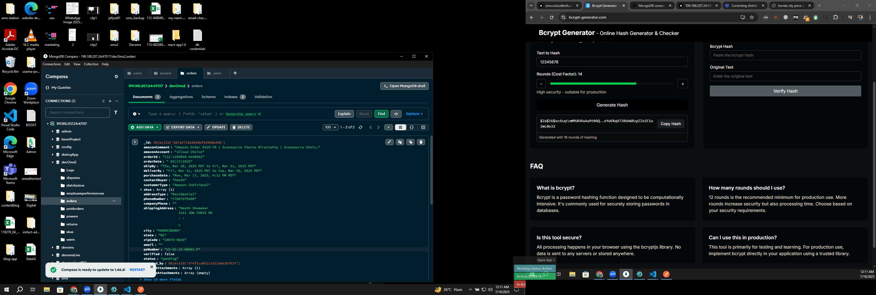Open the Validation tab
876x295 pixels.
[x=263, y=97]
